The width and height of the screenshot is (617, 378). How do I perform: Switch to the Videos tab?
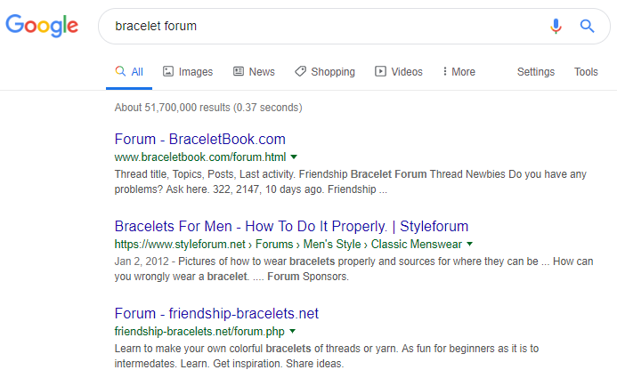pyautogui.click(x=399, y=72)
